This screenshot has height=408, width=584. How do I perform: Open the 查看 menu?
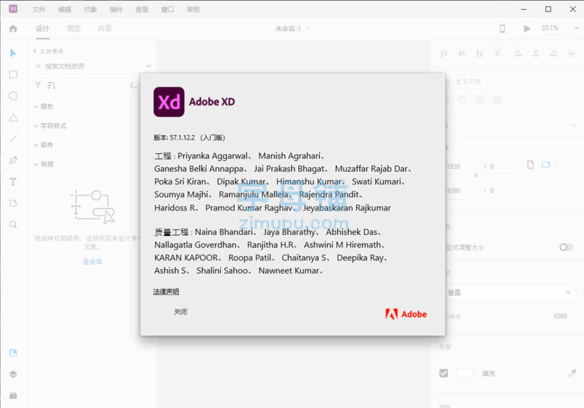(x=142, y=9)
